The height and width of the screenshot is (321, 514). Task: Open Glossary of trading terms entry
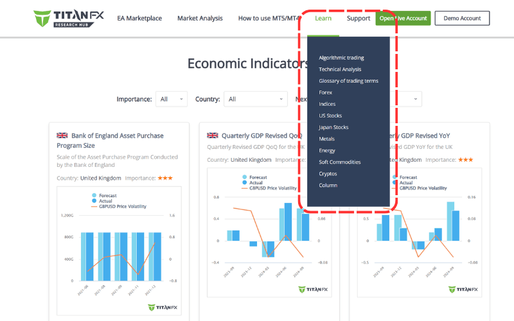click(348, 81)
